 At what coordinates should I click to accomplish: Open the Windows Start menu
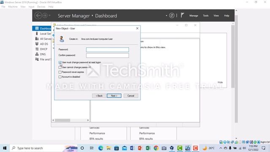click(5, 148)
